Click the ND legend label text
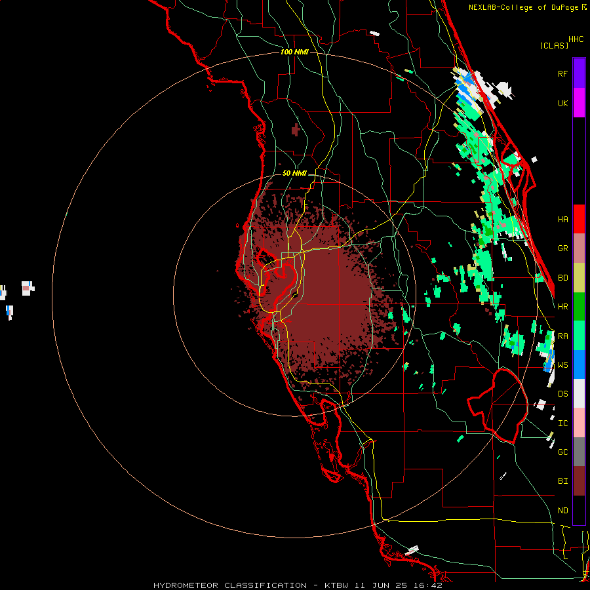Image resolution: width=590 pixels, height=590 pixels. [x=562, y=511]
